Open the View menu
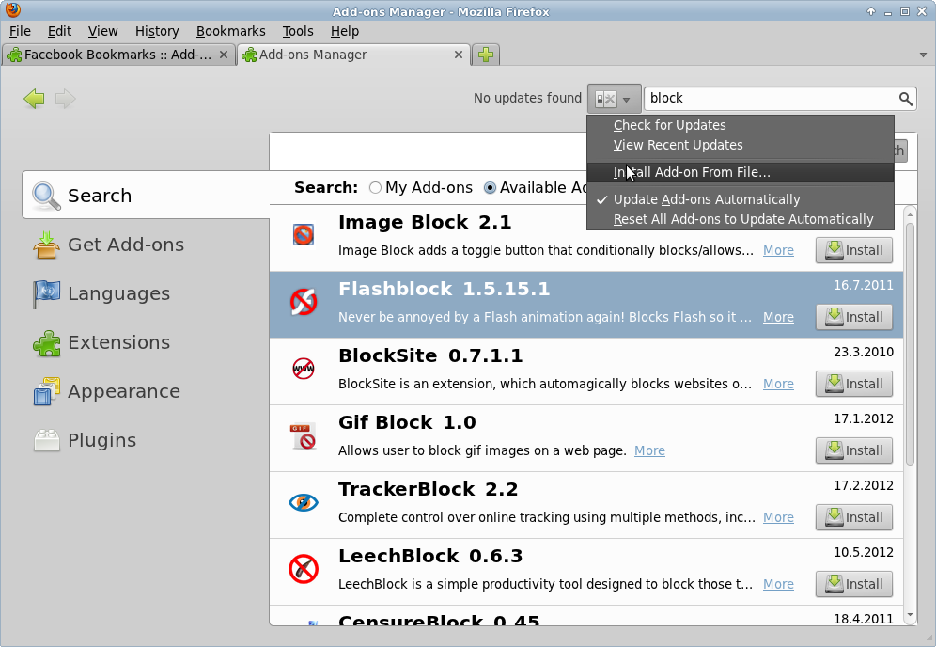Screen dimensions: 936x647 click(102, 31)
